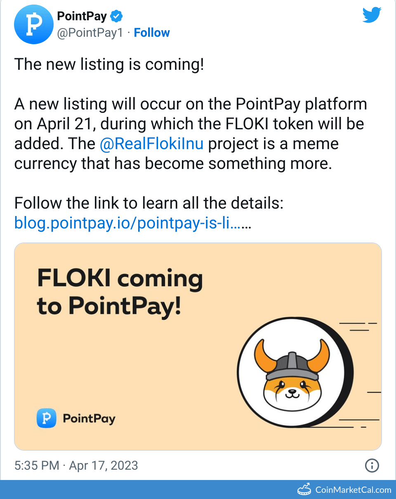The height and width of the screenshot is (499, 396).
Task: Open the CoinMarketCal.com watermark text
Action: (353, 490)
